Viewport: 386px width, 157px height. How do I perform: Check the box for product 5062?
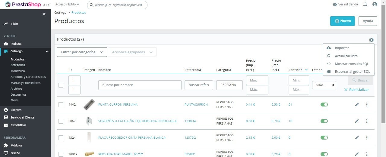(x=61, y=121)
